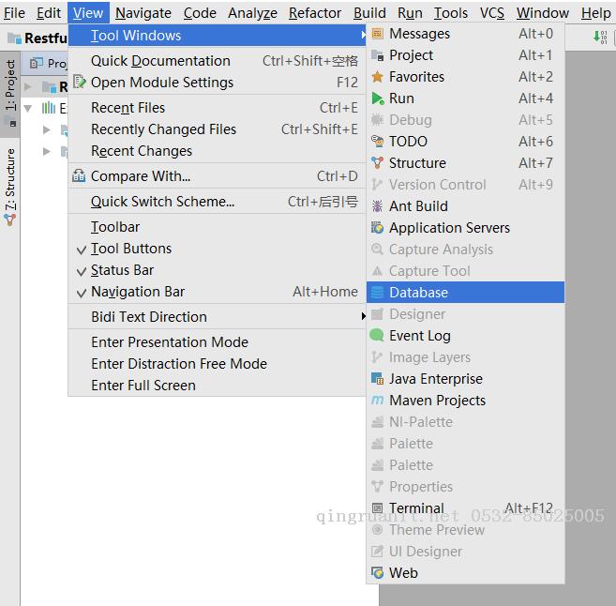
Task: Toggle the Navigation Bar checkmark option
Action: pos(217,292)
